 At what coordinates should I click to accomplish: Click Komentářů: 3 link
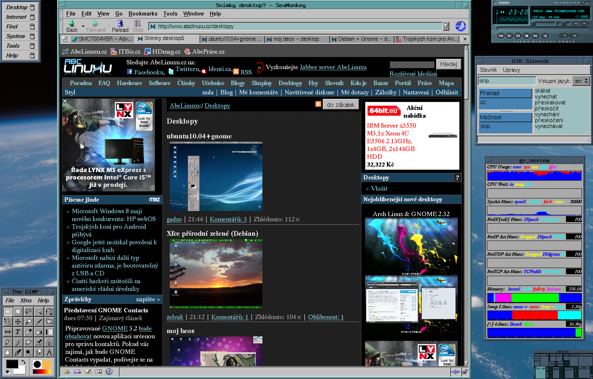(228, 219)
